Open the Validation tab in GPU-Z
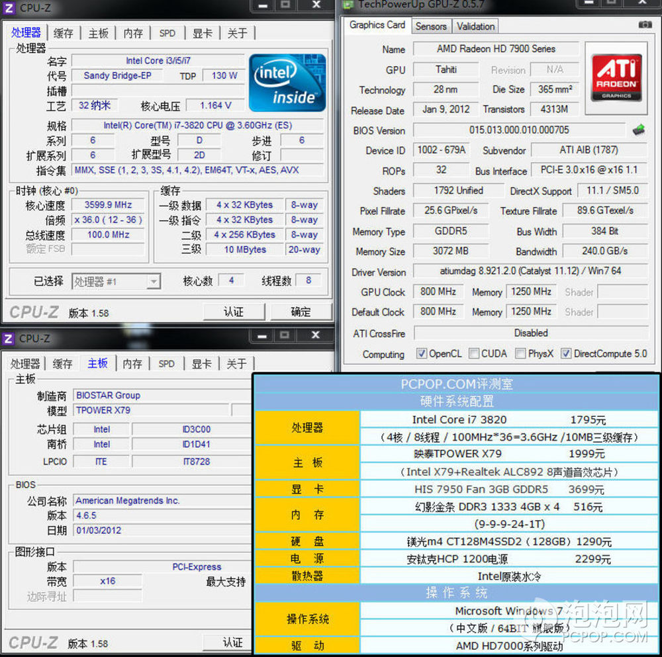The image size is (662, 657). coord(475,26)
